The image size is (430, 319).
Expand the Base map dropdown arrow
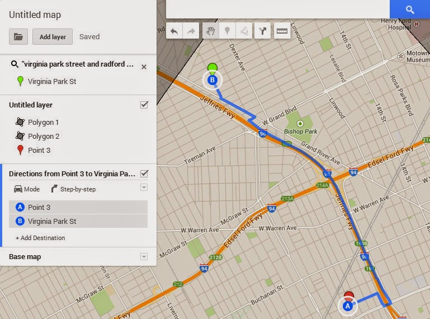[144, 257]
